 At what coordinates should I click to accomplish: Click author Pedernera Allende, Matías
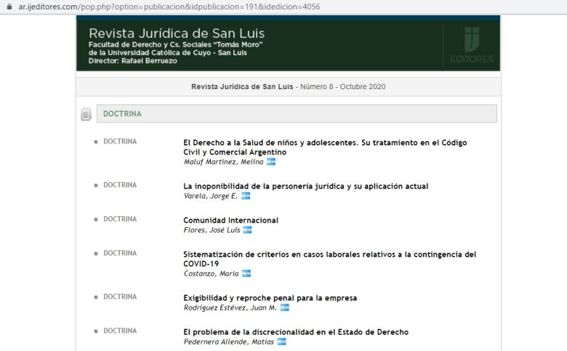pos(228,342)
